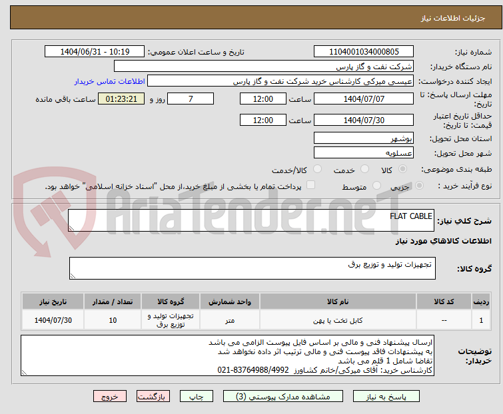Click the quantity cell 10
Screen dimensions: 503x414
[113, 320]
